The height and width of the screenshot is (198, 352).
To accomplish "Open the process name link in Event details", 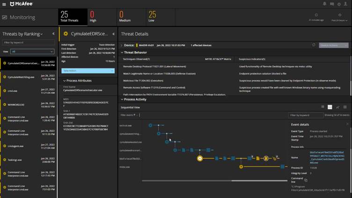I will (x=327, y=157).
